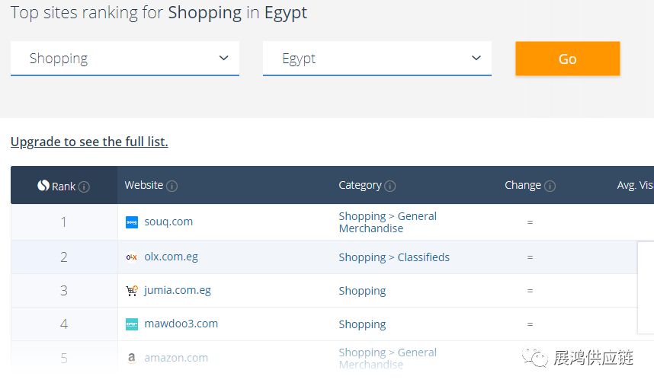Viewport: 654px width, 386px height.
Task: Click rank number 1 cell
Action: point(64,222)
